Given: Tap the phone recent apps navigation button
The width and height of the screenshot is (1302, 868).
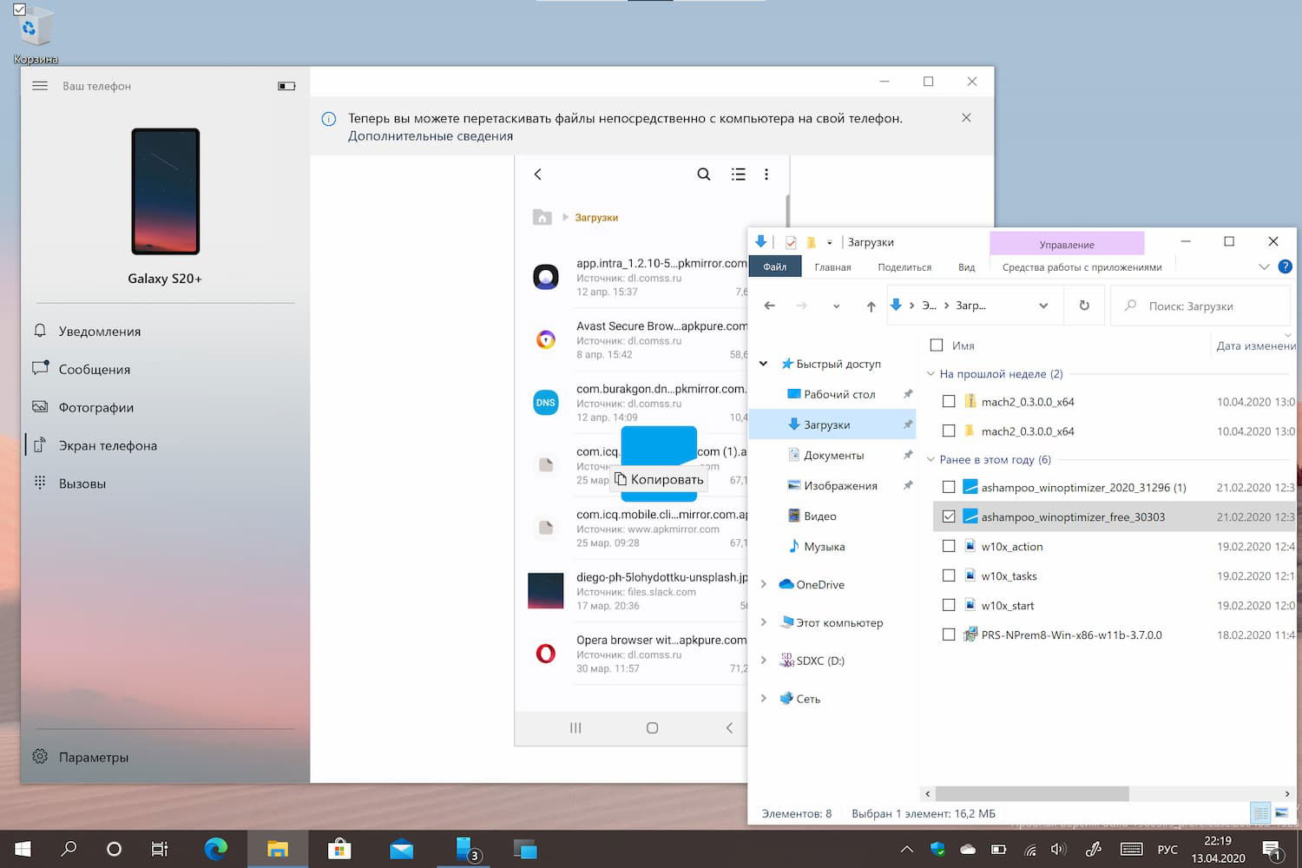Looking at the screenshot, I should [575, 728].
